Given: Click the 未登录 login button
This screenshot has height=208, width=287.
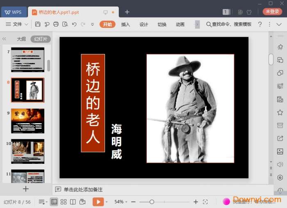Looking at the screenshot, I should [x=272, y=12].
